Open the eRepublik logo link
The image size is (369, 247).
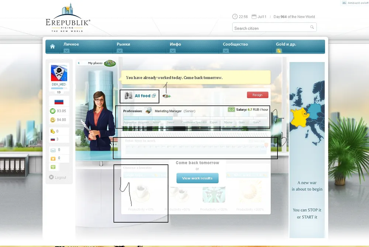68,18
